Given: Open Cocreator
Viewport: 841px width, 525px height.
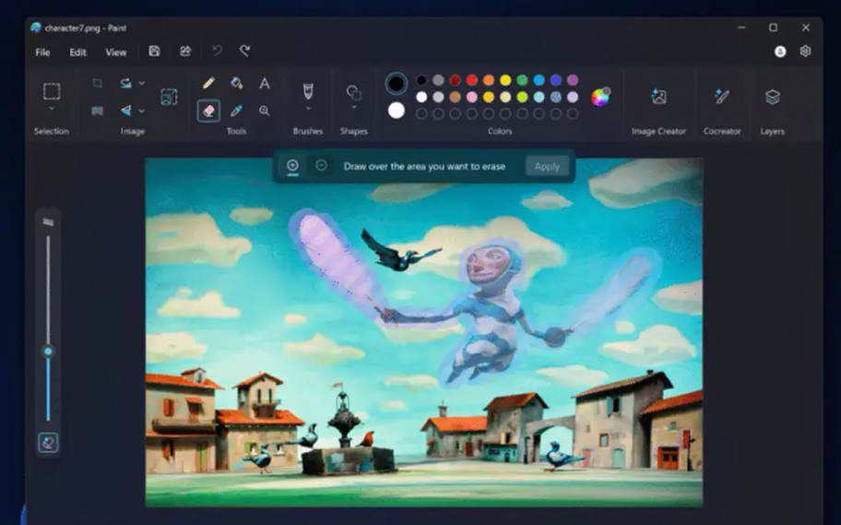Looking at the screenshot, I should point(722,97).
